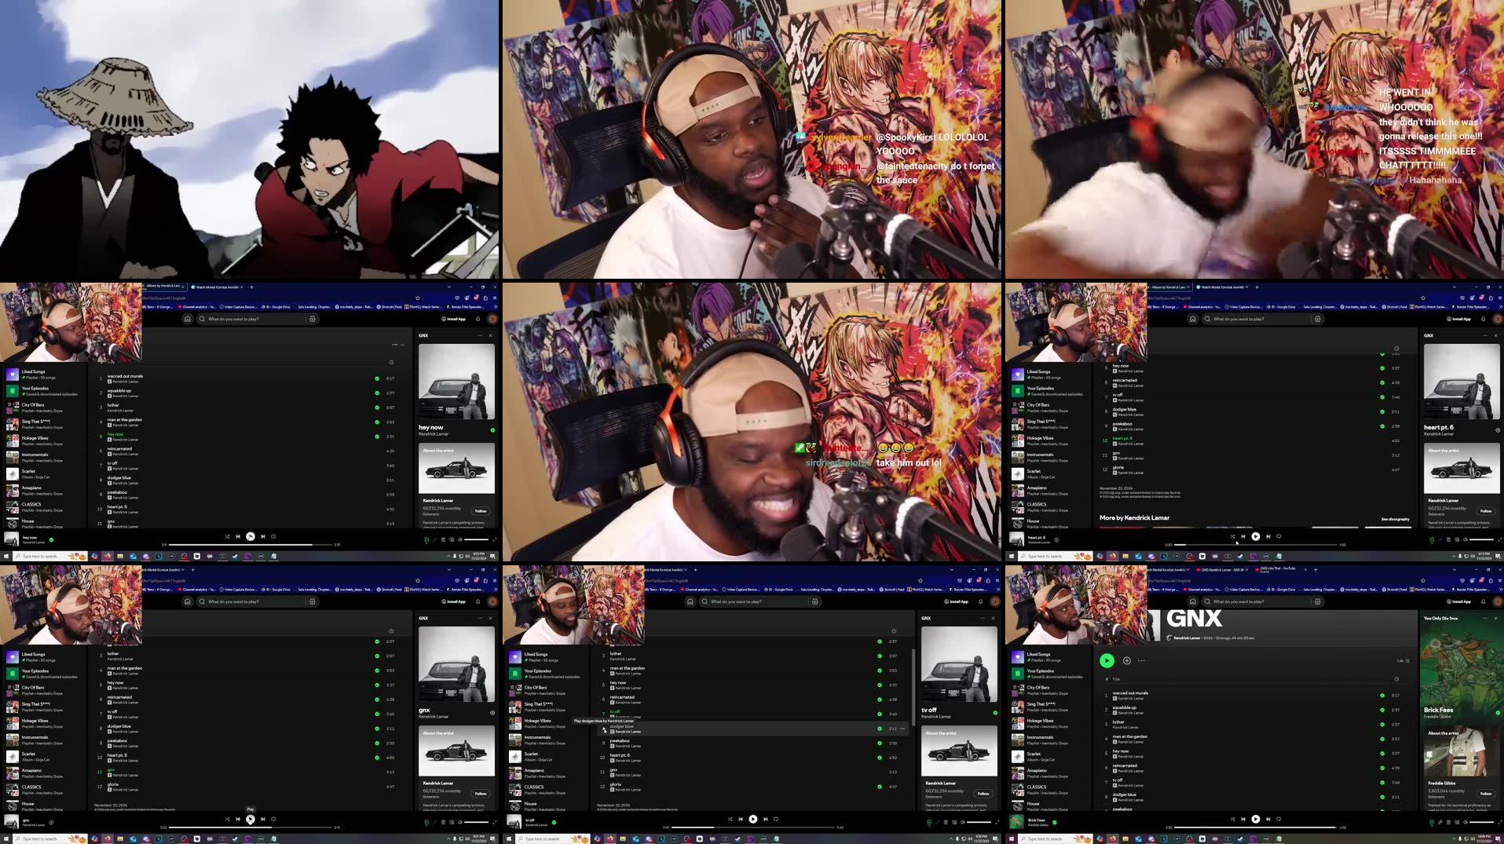The image size is (1504, 844).
Task: Switch to 'Watch Mortal Kombat' tab in the 'hey now' frame
Action: point(216,287)
